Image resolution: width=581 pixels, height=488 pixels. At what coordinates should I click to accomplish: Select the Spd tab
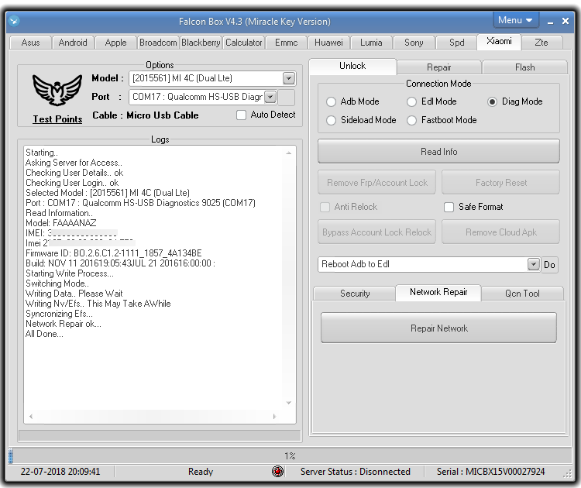(456, 43)
